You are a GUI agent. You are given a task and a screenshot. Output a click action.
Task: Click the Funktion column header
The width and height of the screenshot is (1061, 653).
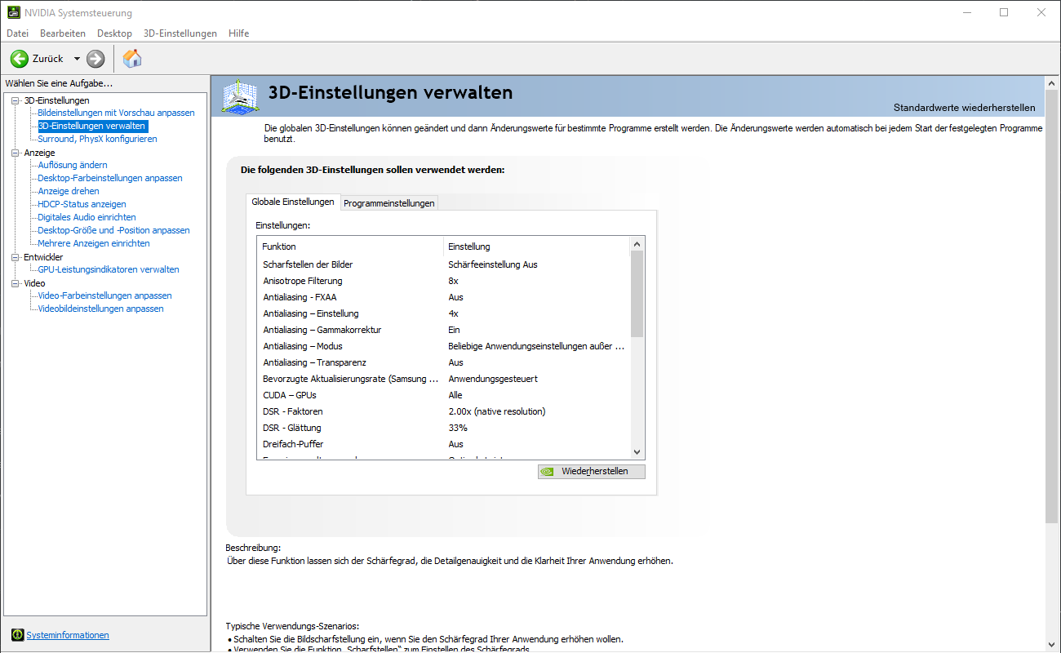pyautogui.click(x=350, y=247)
